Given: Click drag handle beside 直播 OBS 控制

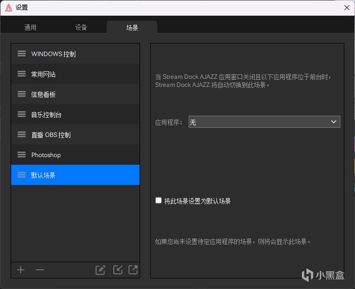Looking at the screenshot, I should click(x=22, y=134).
